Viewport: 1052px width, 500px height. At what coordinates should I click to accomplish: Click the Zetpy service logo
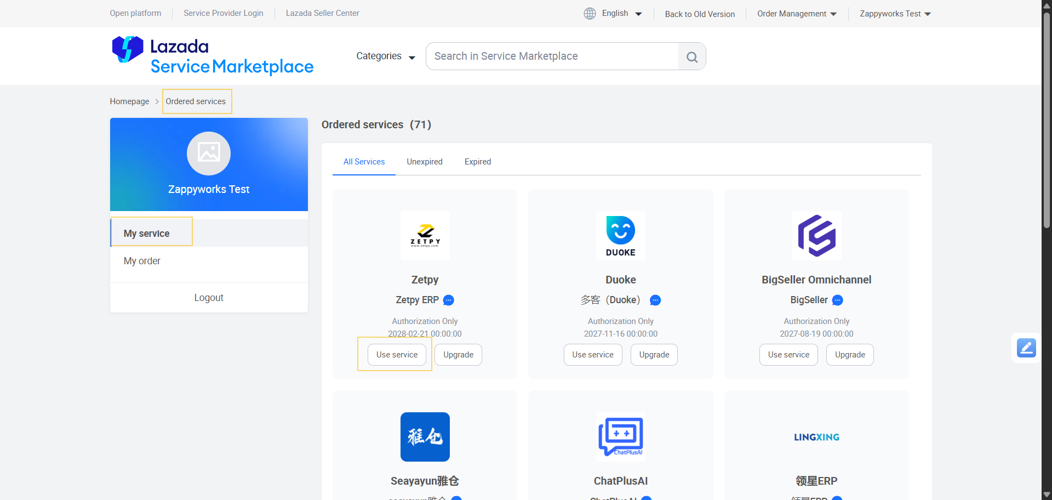click(425, 236)
